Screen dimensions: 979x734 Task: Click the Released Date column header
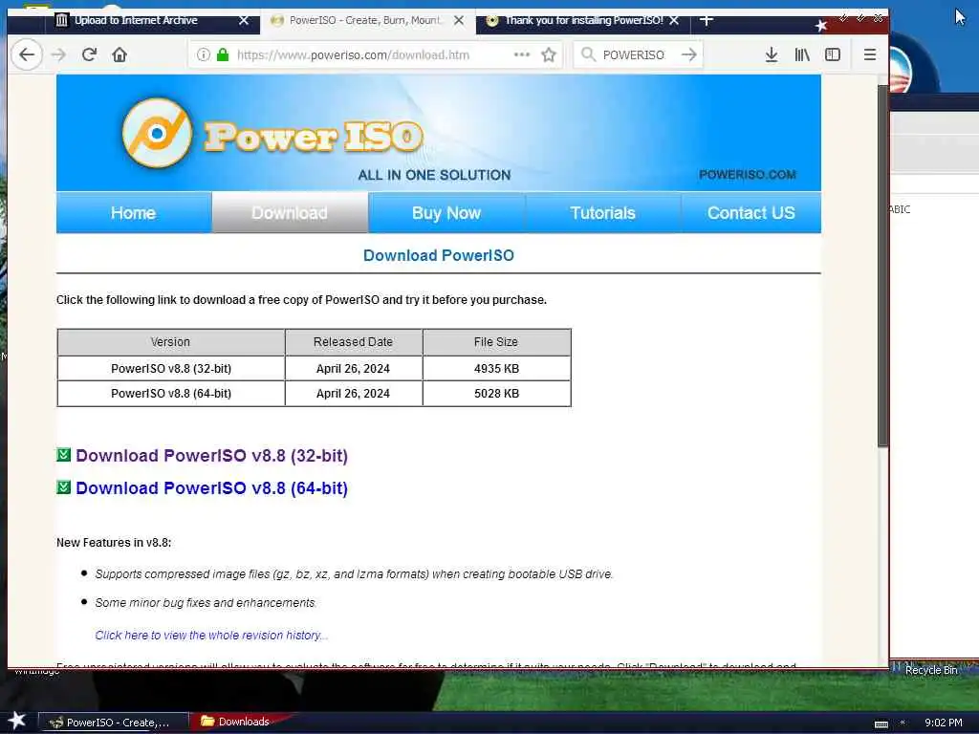click(x=354, y=342)
